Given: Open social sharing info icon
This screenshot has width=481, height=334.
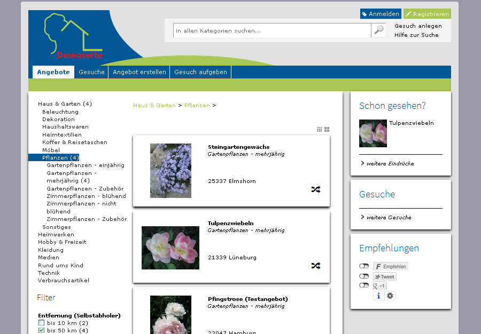Looking at the screenshot, I should point(378,296).
